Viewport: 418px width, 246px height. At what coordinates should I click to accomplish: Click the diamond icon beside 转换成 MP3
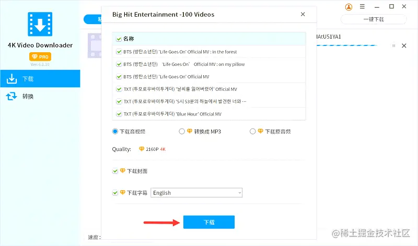[190, 131]
